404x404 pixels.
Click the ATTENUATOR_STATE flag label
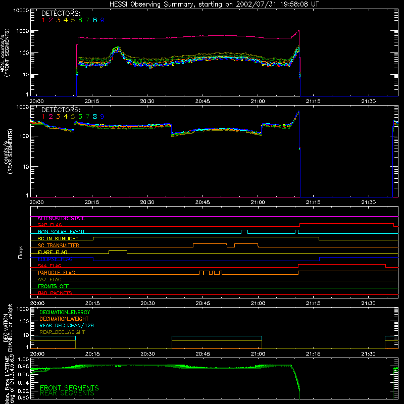coord(61,219)
